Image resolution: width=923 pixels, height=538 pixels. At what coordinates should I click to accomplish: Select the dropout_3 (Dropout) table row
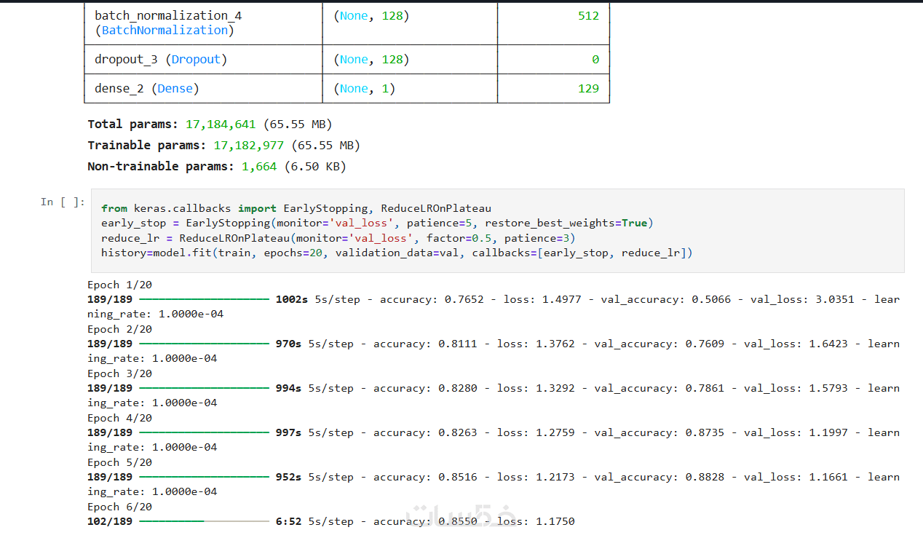[x=346, y=60]
